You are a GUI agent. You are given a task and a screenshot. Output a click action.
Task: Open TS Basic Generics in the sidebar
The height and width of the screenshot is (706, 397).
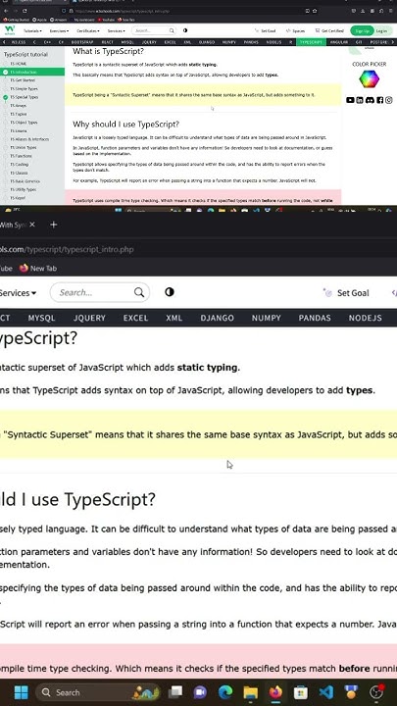(25, 181)
